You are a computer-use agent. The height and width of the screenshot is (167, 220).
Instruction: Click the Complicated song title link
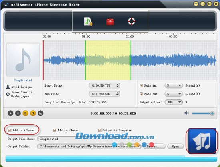23,80
